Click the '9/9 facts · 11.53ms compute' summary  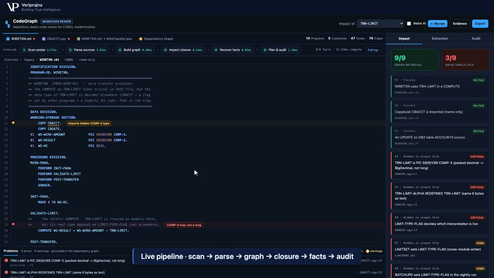(339, 50)
